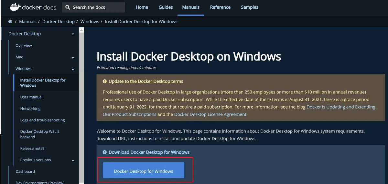This screenshot has height=184, width=388.
Task: Open Docker Desktop sidebar heading
Action: (25, 34)
